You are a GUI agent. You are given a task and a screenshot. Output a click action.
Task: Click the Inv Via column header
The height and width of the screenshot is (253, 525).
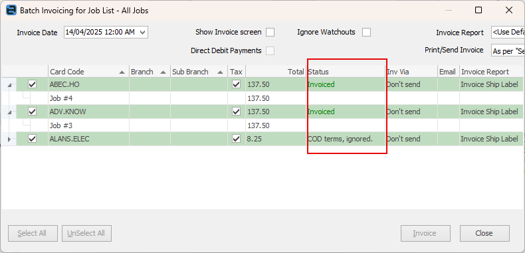point(411,72)
